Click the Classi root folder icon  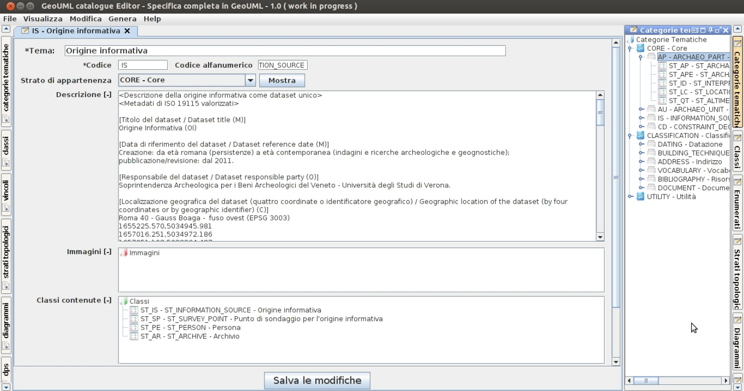[x=124, y=301]
